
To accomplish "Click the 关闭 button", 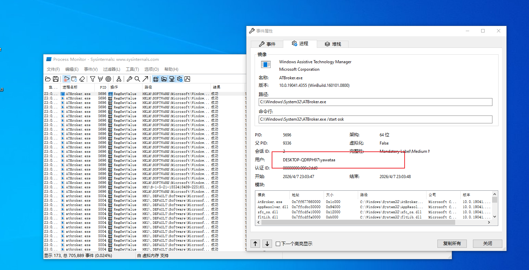I will coord(488,243).
